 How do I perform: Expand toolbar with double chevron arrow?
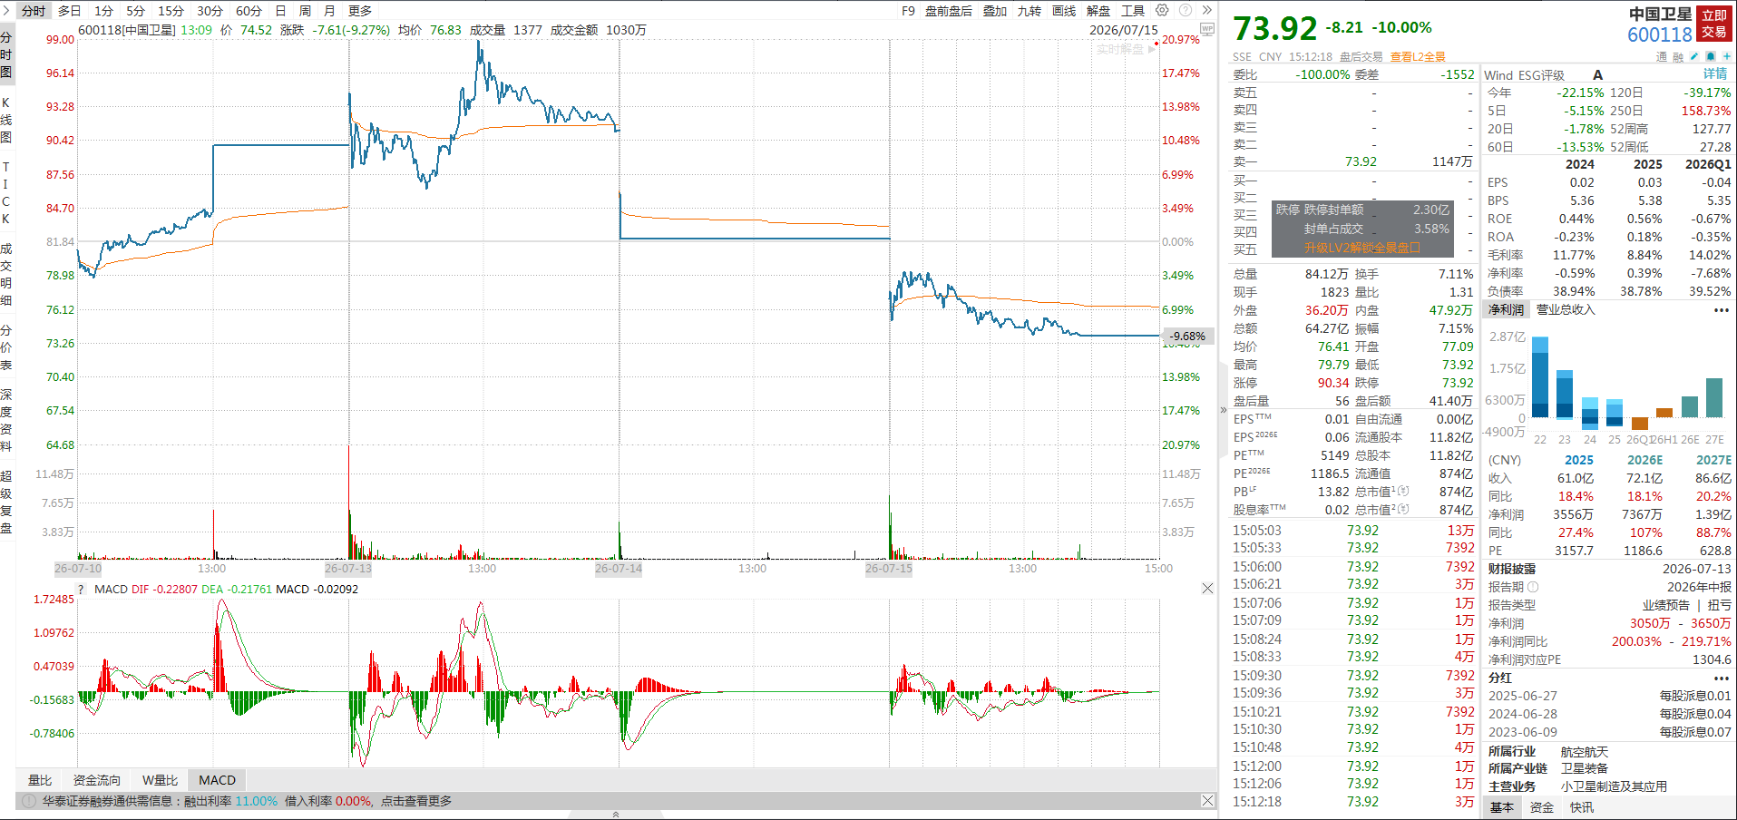[1206, 10]
